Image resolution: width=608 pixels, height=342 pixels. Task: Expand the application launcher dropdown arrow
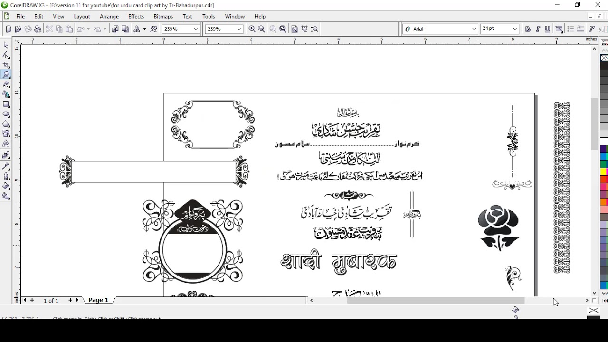coord(144,29)
